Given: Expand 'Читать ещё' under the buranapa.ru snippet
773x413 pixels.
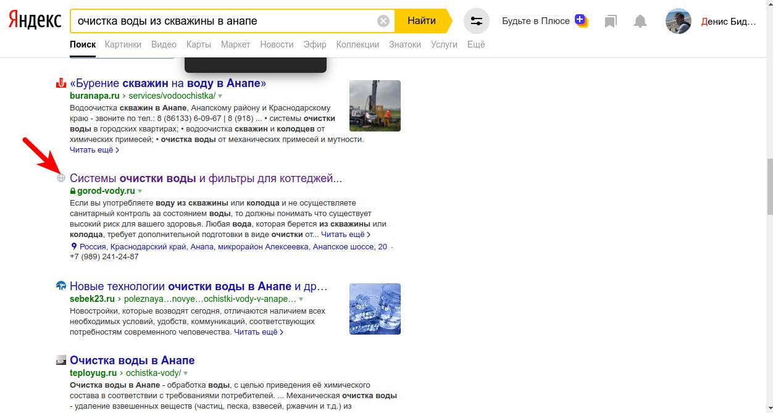Looking at the screenshot, I should pyautogui.click(x=94, y=150).
